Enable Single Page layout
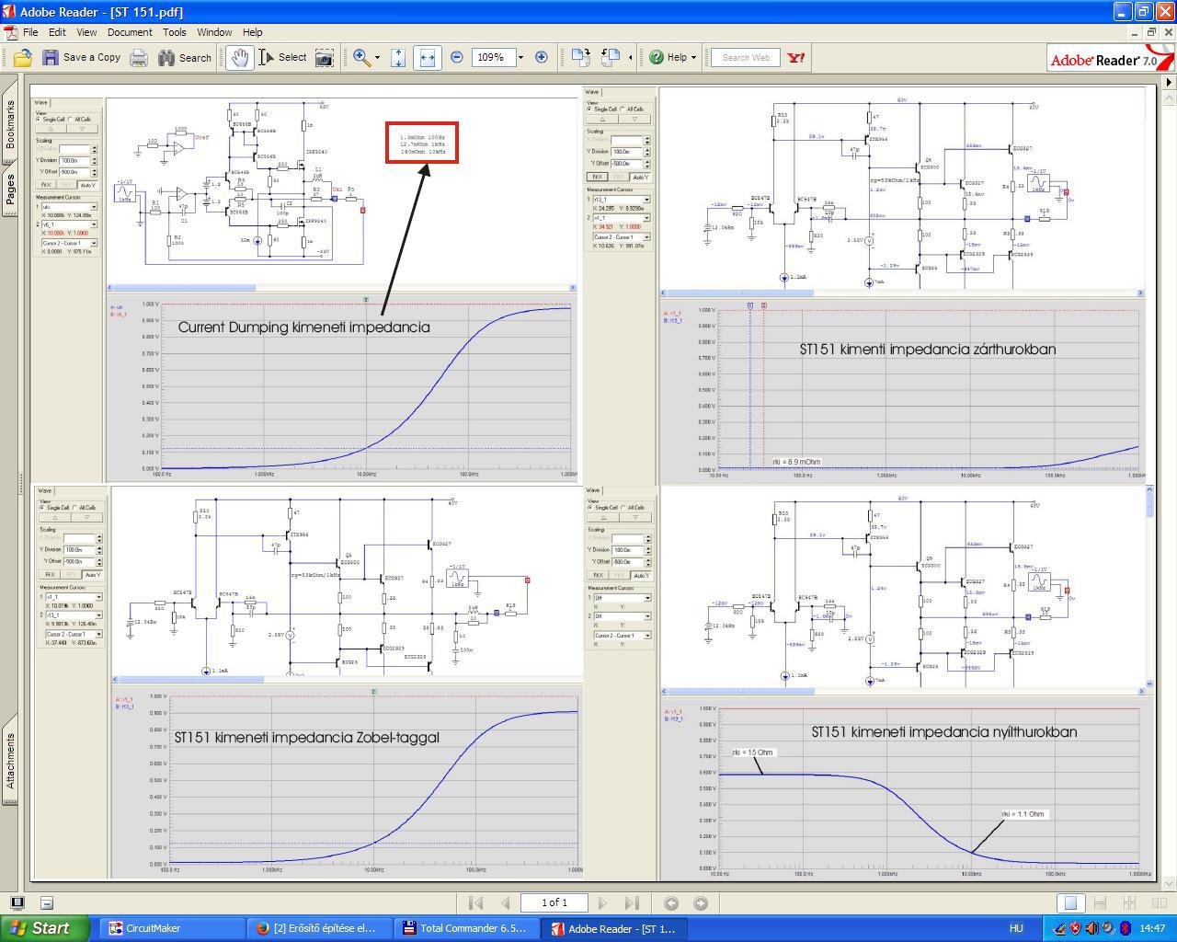 point(1071,903)
